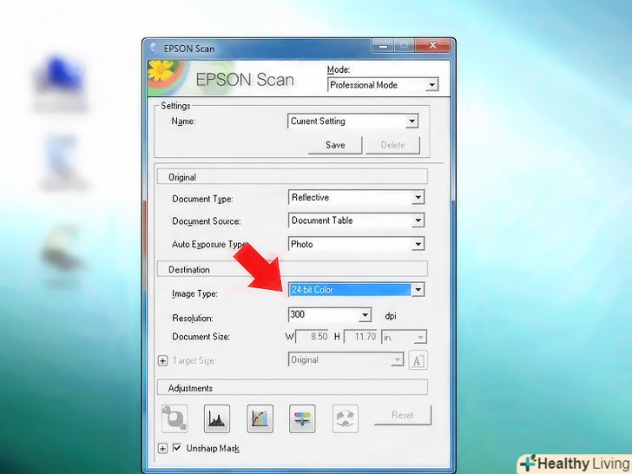Open the Name dropdown showing Current Setting
632x474 pixels.
click(353, 121)
